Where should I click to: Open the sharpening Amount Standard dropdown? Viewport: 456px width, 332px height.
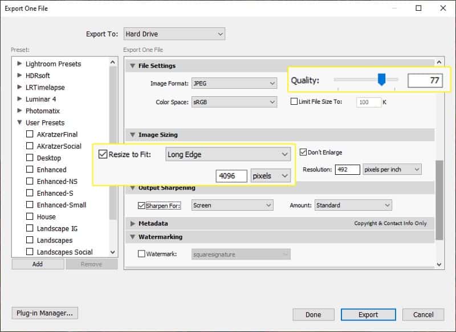(x=353, y=205)
